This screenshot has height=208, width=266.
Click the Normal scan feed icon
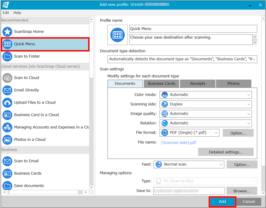(159, 164)
